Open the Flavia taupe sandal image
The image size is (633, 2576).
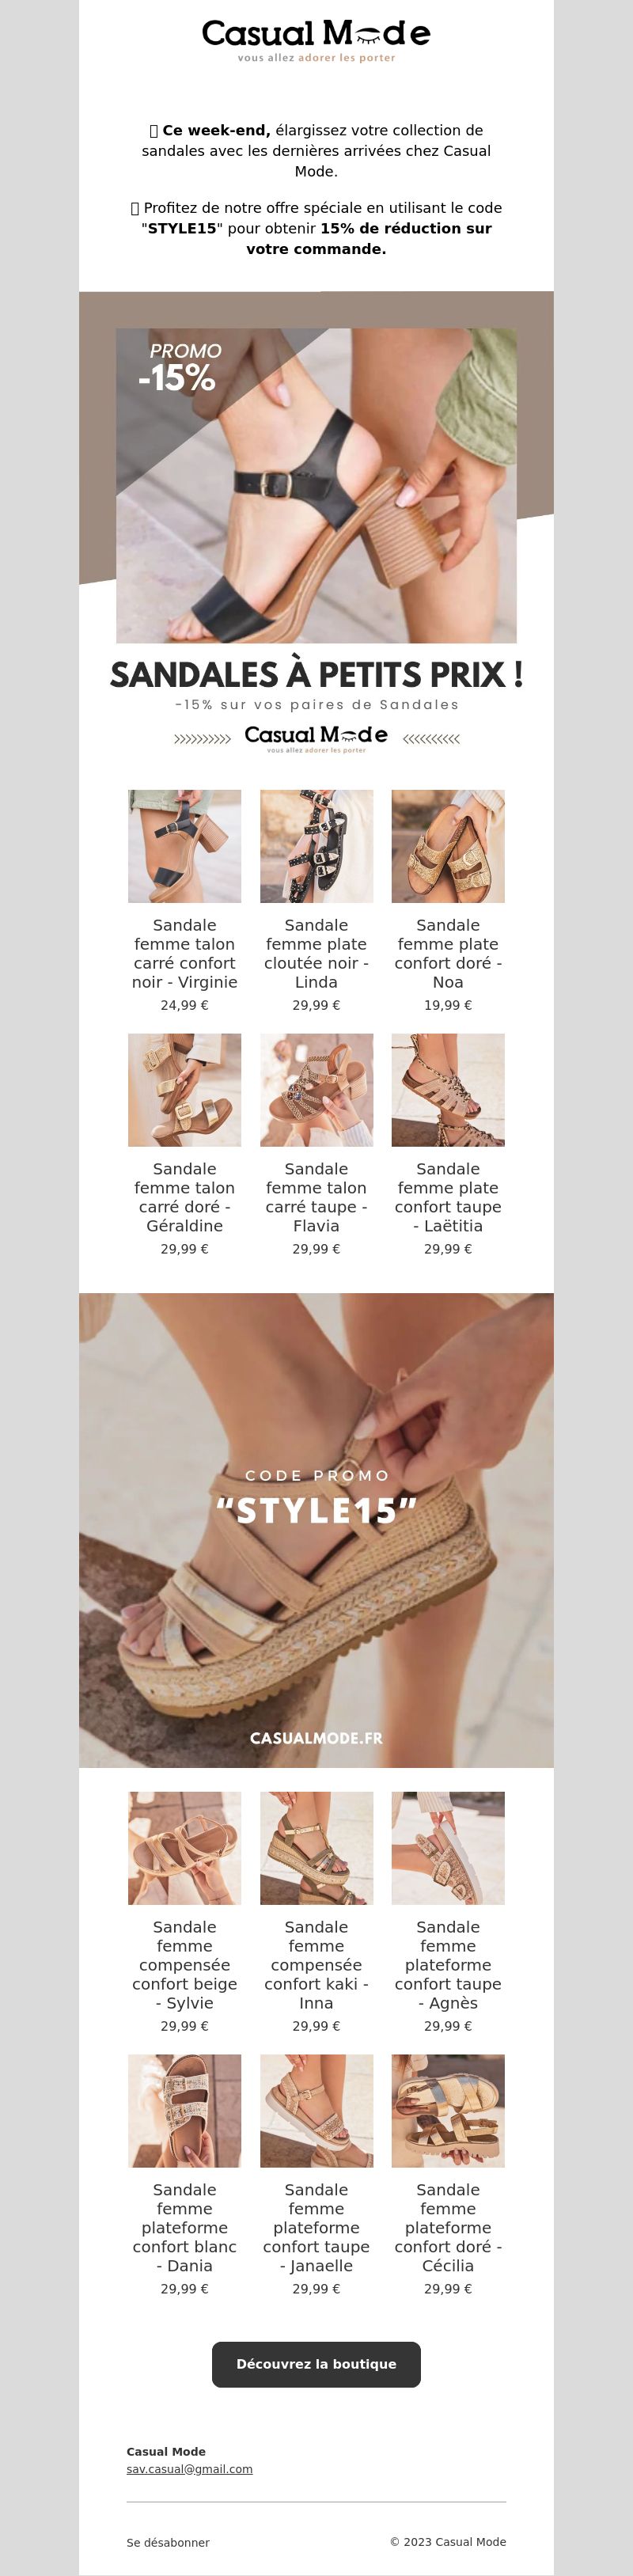coord(316,1090)
